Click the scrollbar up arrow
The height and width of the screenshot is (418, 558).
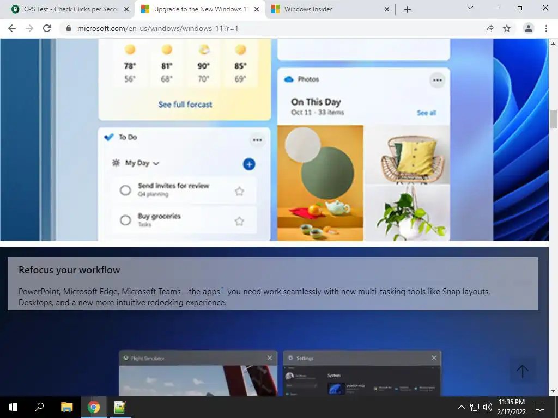click(554, 44)
